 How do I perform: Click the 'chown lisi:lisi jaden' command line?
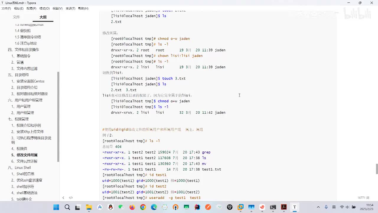point(157,56)
